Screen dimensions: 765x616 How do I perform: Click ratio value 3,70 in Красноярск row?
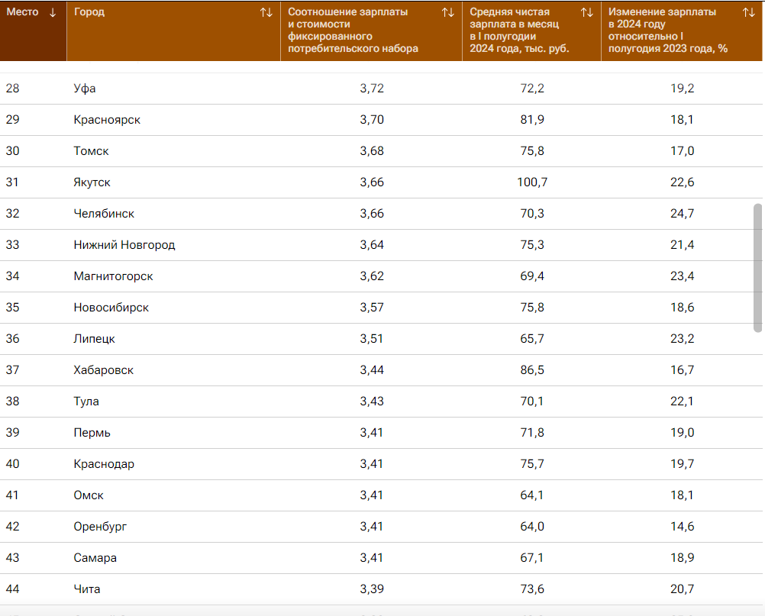(372, 120)
